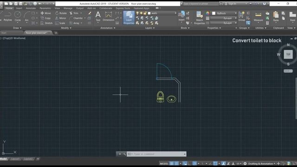The width and height of the screenshot is (297, 167).
Task: Open the Dimension tool
Action: pos(108,16)
